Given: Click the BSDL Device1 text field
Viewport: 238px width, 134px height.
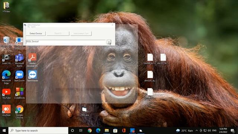Looking at the screenshot, I should 66,42.
